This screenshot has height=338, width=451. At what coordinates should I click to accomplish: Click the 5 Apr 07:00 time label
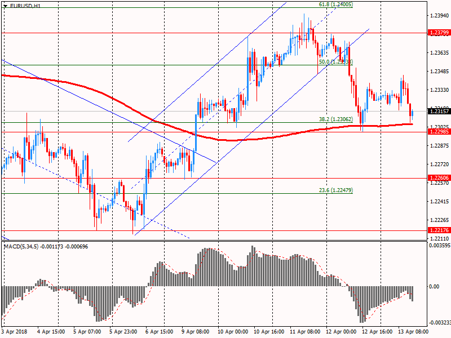87,332
